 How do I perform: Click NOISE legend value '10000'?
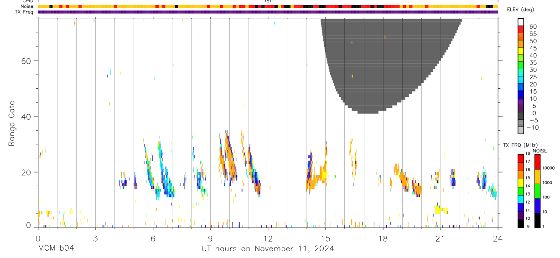548,168
